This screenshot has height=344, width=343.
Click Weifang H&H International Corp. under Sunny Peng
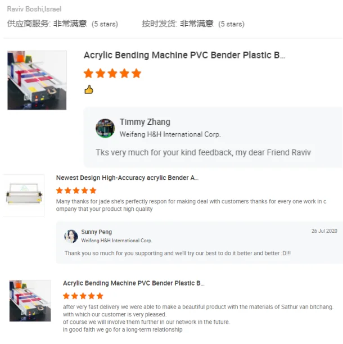(116, 241)
